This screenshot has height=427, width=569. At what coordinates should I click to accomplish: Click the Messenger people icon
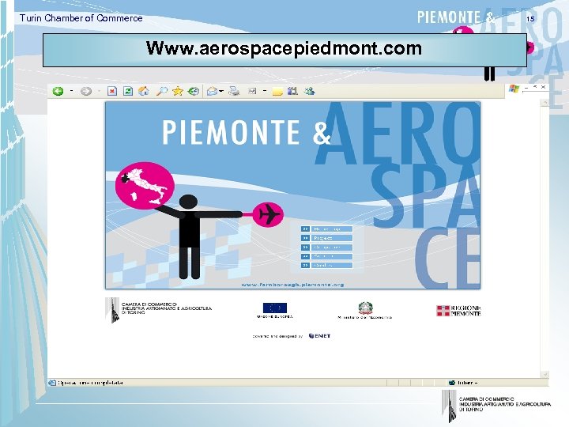point(309,91)
